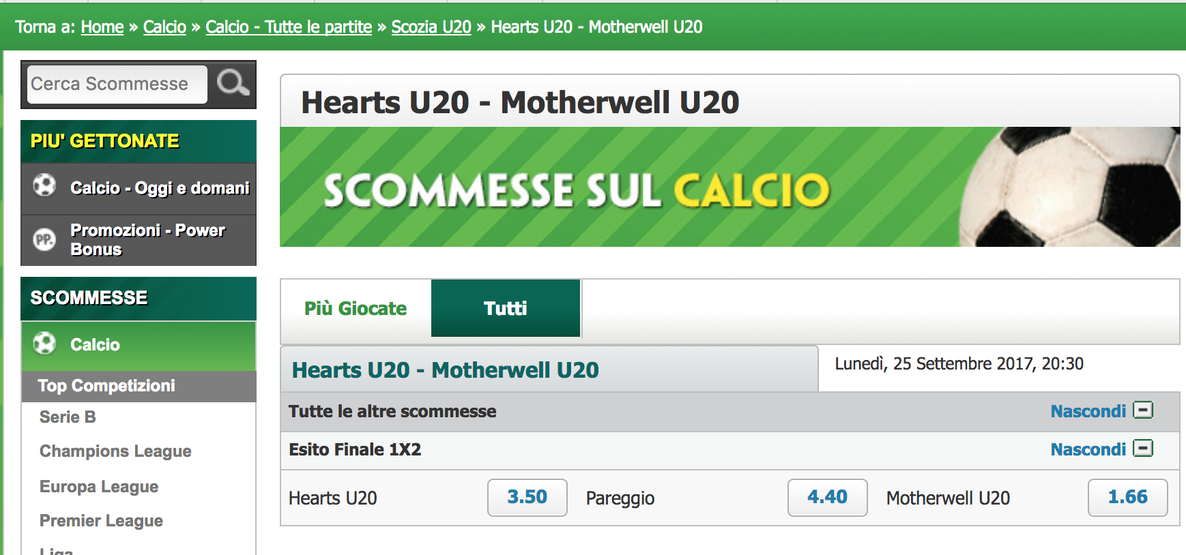Screen dimensions: 1186x555
Task: Open Champions League in sidebar
Action: pyautogui.click(x=115, y=451)
